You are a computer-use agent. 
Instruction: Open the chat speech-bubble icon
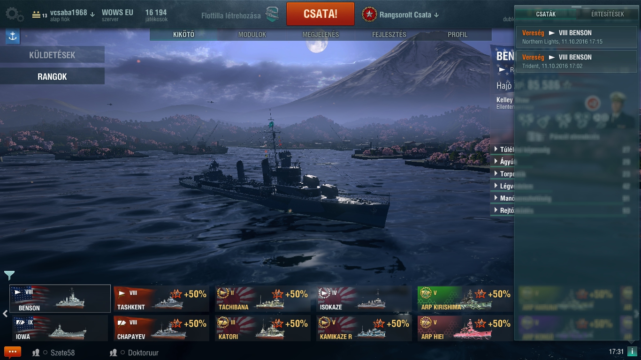13,352
